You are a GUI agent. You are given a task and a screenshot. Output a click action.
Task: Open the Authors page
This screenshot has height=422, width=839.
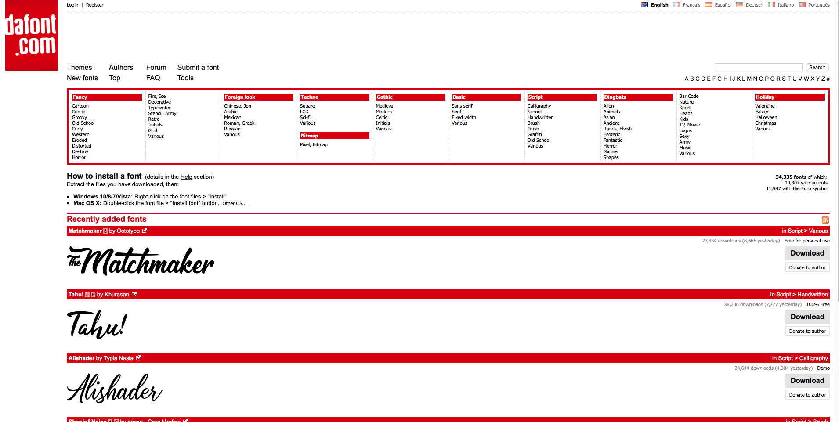click(x=121, y=67)
